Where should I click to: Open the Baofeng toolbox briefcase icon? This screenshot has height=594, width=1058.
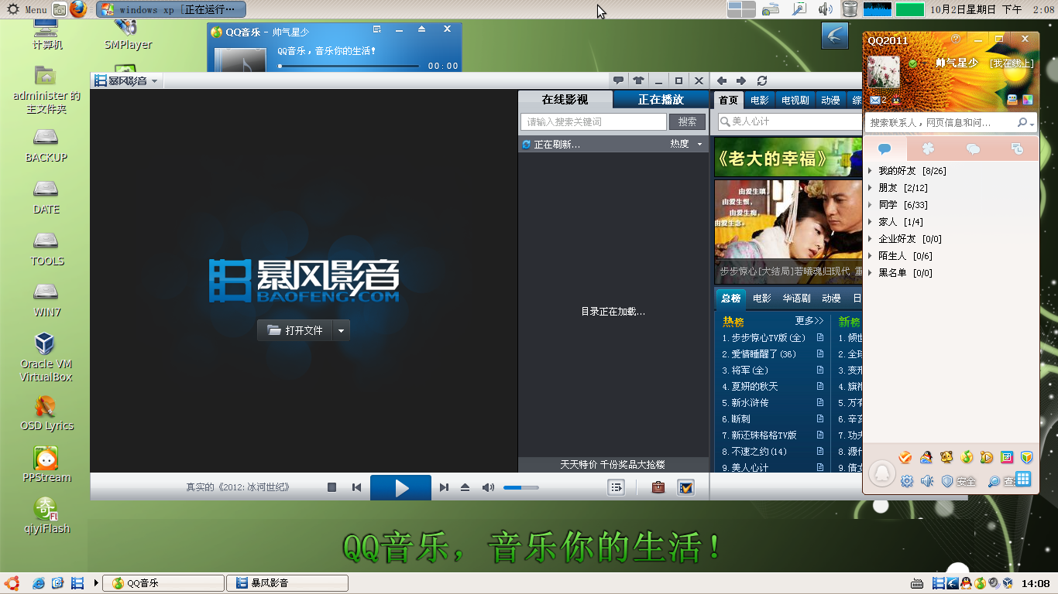(658, 487)
